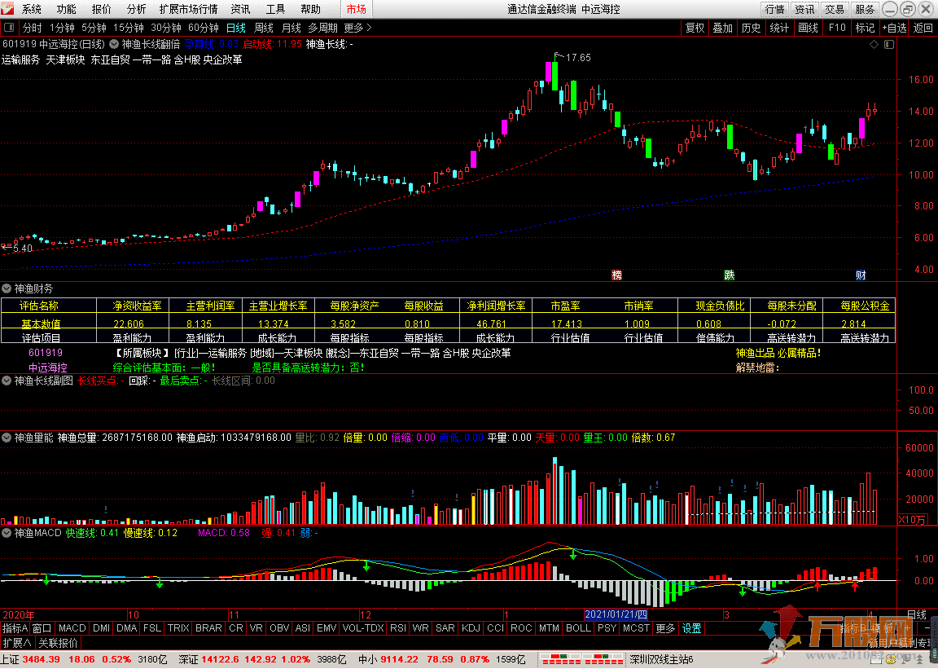This screenshot has height=669, width=938.
Task: Open F10 company info
Action: pyautogui.click(x=837, y=28)
